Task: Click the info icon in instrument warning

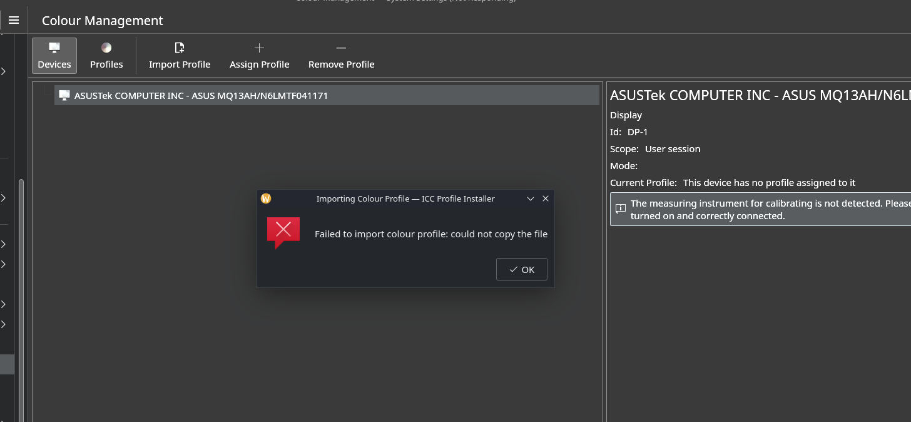Action: pyautogui.click(x=620, y=208)
